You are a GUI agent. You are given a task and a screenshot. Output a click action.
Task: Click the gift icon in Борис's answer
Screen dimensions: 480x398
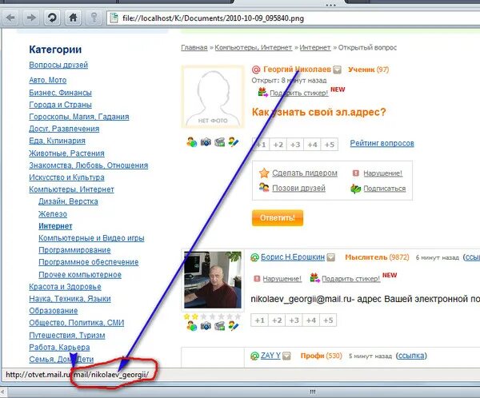click(x=314, y=278)
